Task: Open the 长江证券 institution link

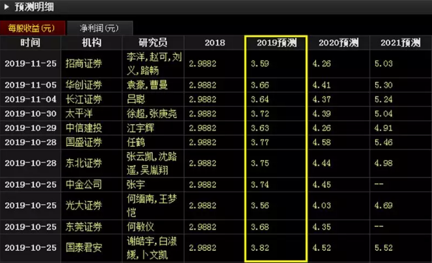Action: click(x=84, y=99)
